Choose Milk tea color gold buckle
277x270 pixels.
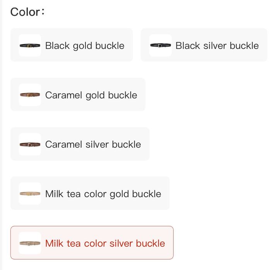(90, 194)
